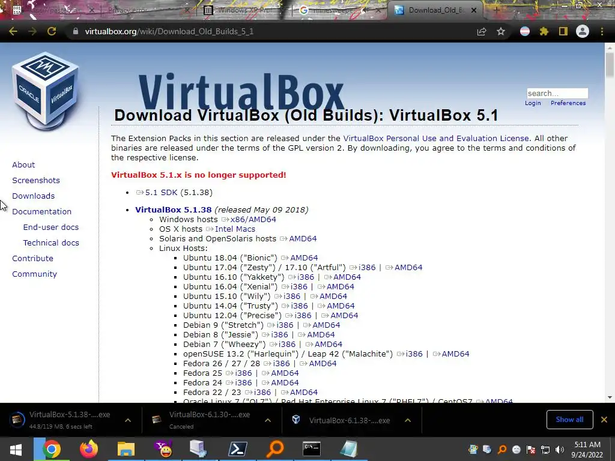Viewport: 615px width, 461px height.
Task: Open the Extensions puzzle icon
Action: click(x=544, y=31)
